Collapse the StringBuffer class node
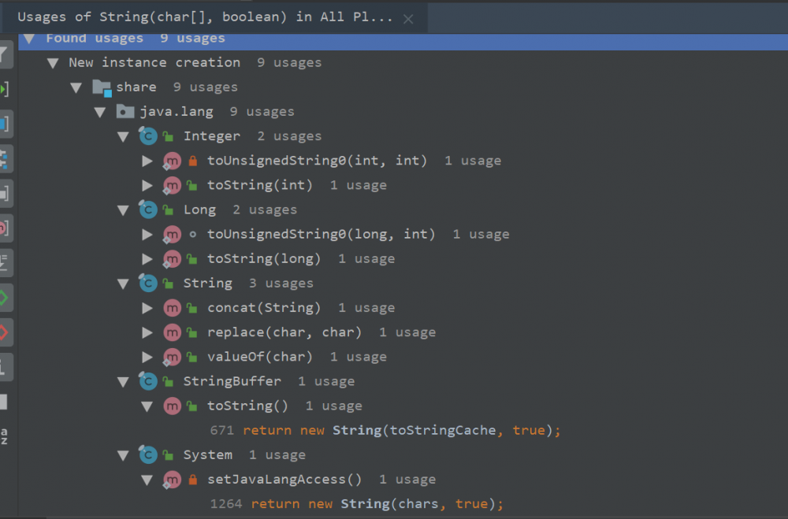Screen dimensions: 788x519 tap(123, 382)
